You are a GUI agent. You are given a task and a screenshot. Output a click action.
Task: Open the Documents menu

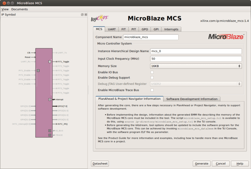tap(19, 9)
